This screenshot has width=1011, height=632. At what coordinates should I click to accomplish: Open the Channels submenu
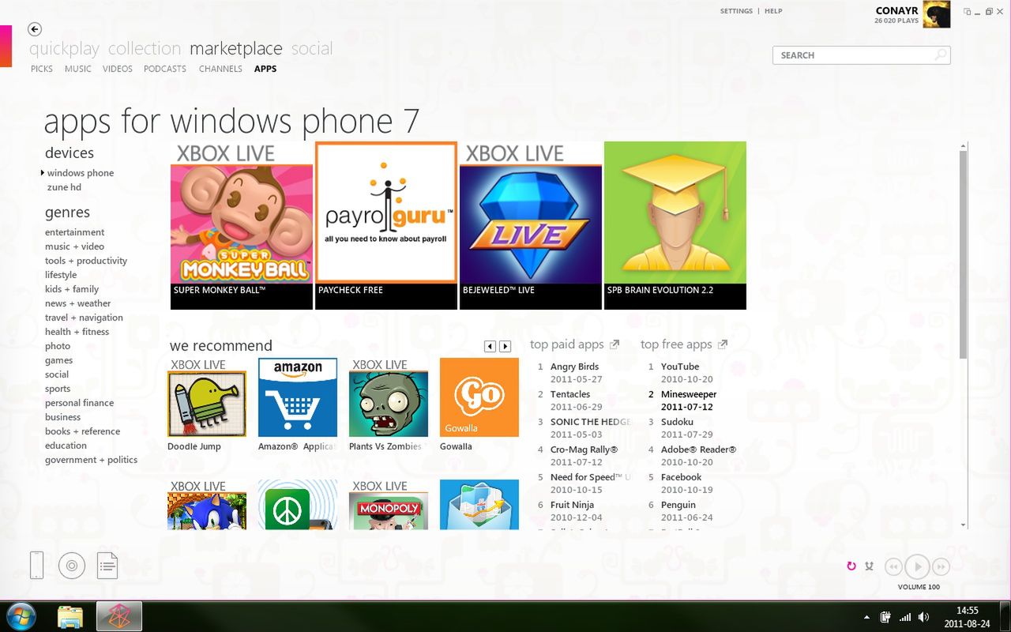(220, 69)
